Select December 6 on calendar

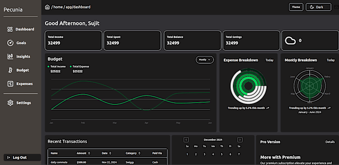point(230,154)
